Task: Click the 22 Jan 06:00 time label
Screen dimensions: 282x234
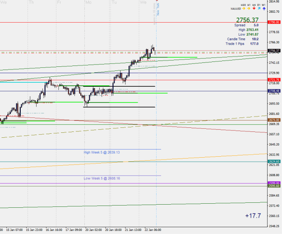Action: pyautogui.click(x=153, y=230)
